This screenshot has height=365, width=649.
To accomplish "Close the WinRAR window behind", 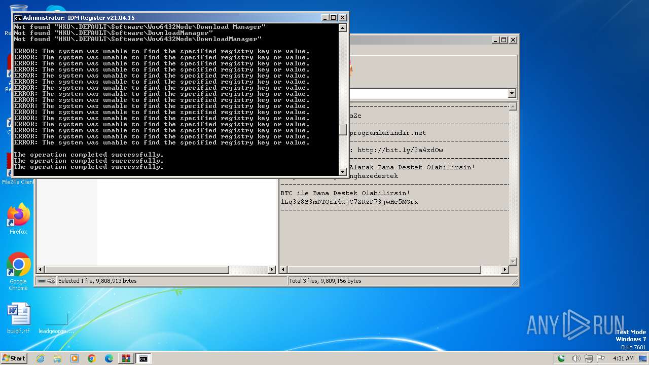I will [x=513, y=40].
